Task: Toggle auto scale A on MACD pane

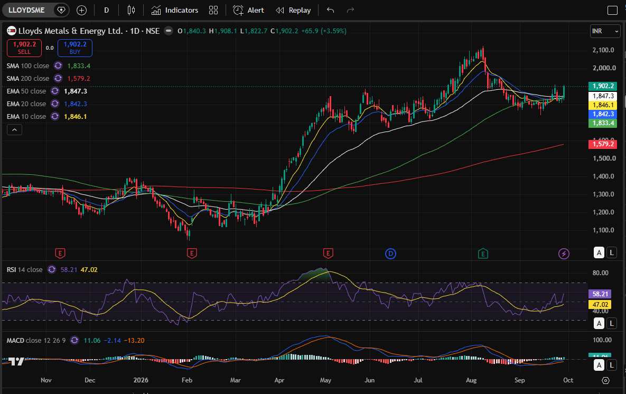Action: [599, 365]
